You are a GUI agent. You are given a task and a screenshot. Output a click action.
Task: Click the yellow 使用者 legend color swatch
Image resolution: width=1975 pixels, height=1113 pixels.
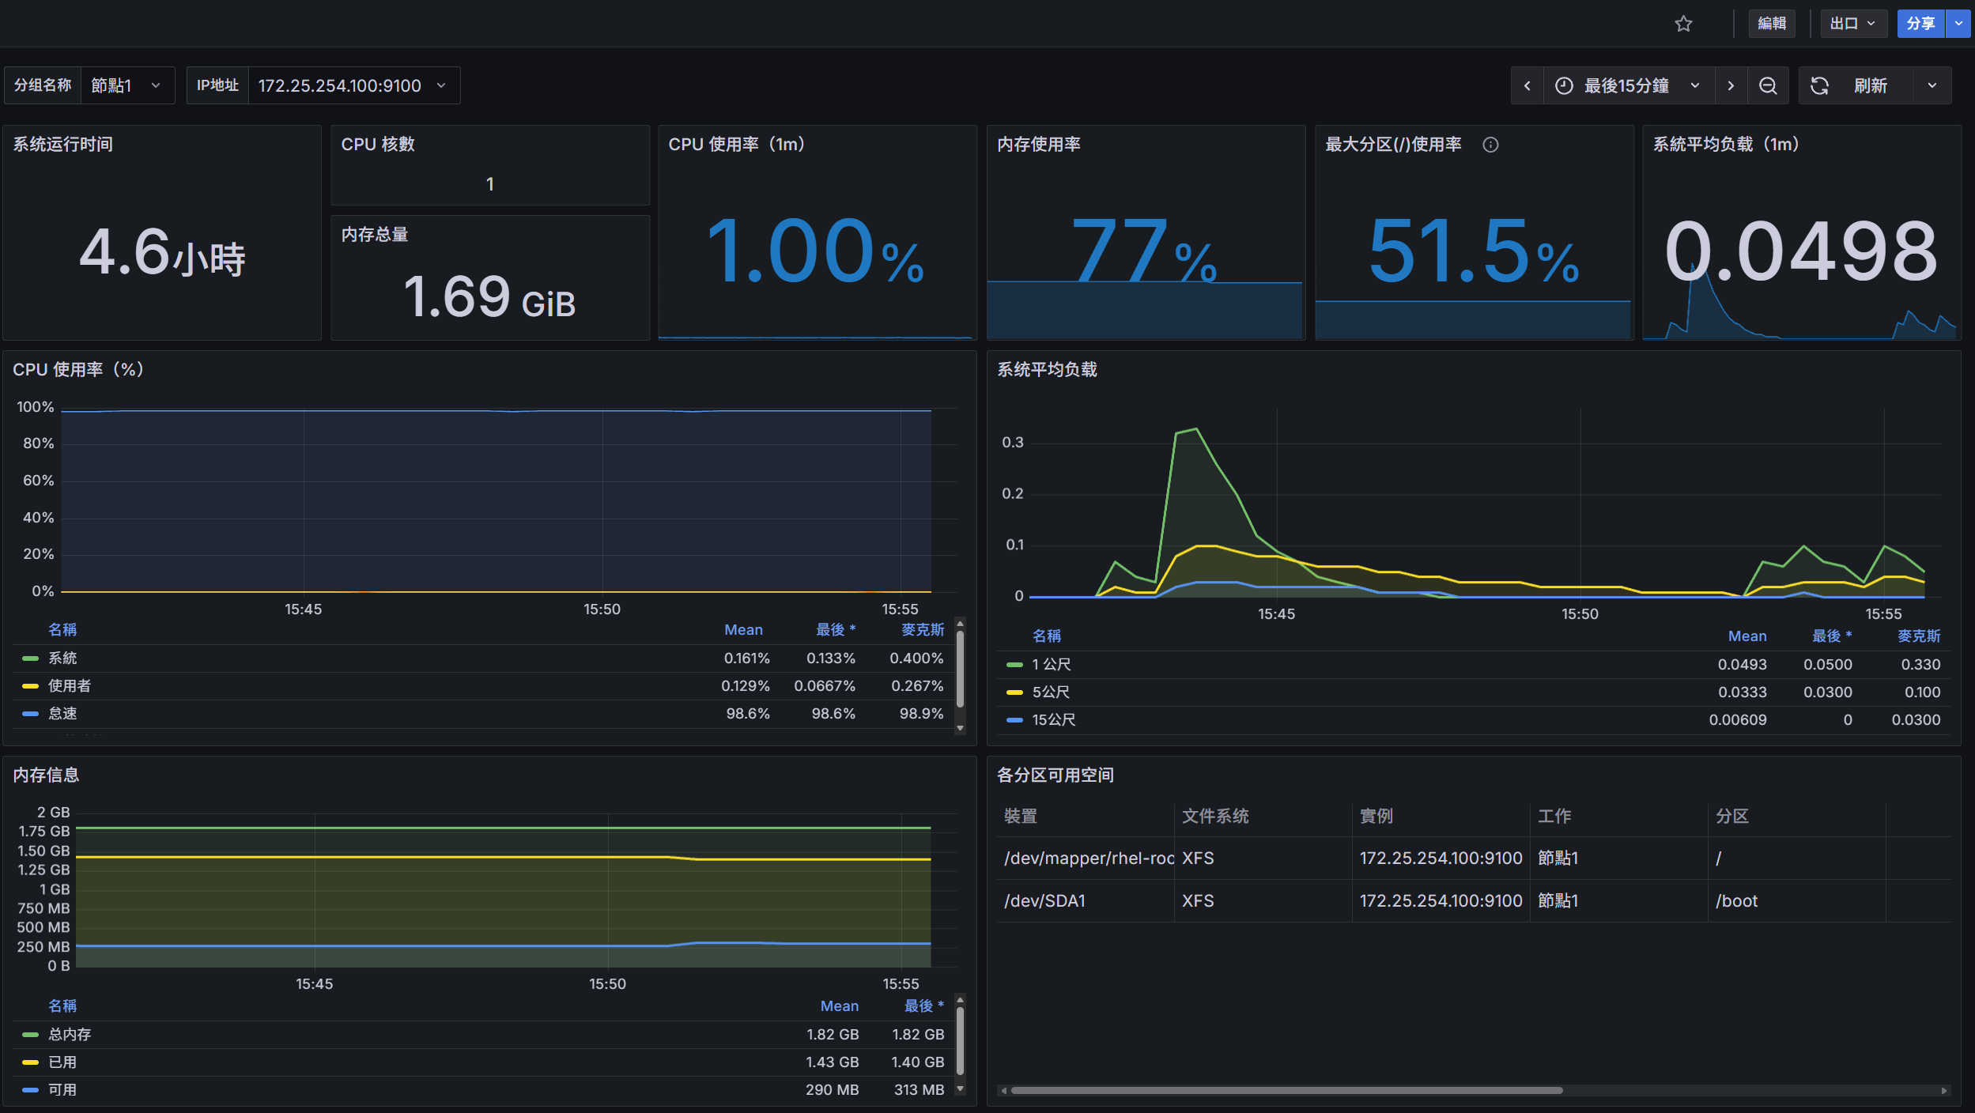(x=30, y=685)
